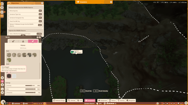This screenshot has height=105, width=188.
Task: Click the pause button beside play
Action: [x=164, y=104]
